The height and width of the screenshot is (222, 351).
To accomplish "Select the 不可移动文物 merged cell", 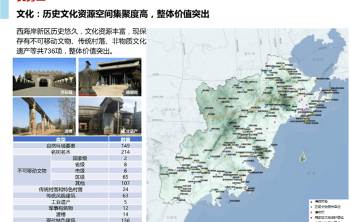I will point(32,171).
